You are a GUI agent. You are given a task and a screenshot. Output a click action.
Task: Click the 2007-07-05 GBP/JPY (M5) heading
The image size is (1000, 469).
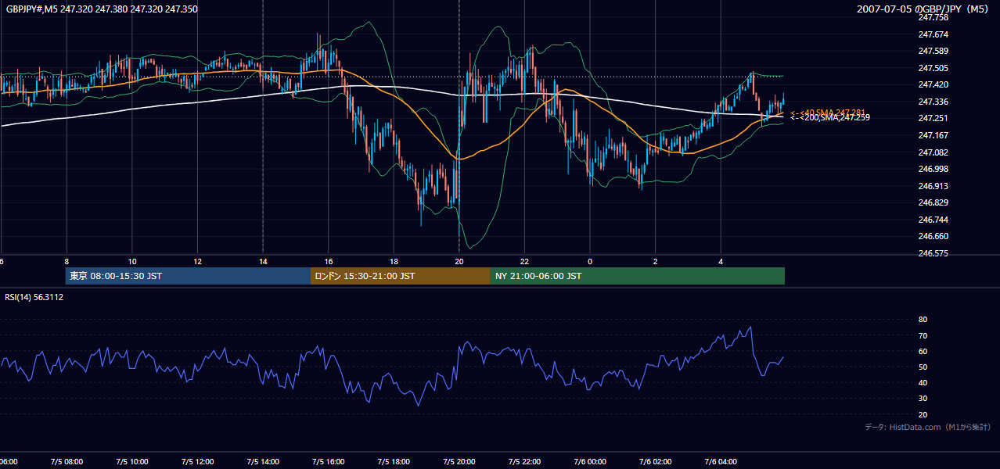[x=923, y=9]
